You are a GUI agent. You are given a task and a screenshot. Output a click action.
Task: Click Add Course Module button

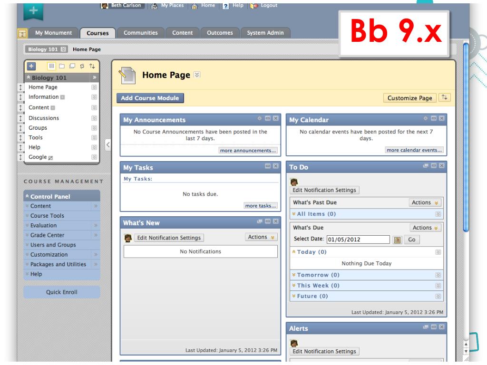pyautogui.click(x=150, y=98)
